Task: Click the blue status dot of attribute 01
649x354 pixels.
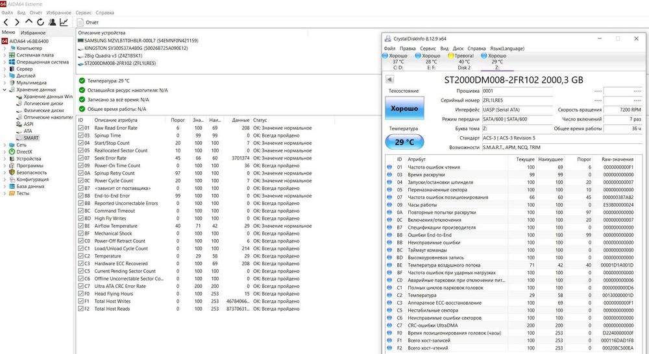Action: coord(389,167)
